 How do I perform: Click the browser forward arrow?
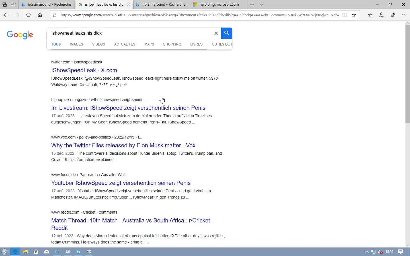click(17, 15)
